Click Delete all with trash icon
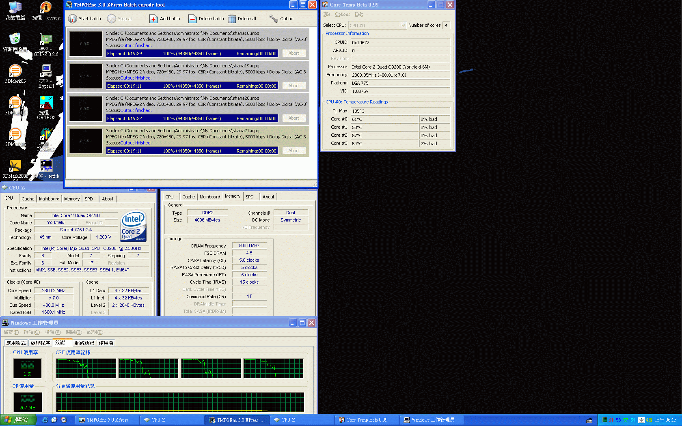Image resolution: width=682 pixels, height=426 pixels. [x=242, y=19]
